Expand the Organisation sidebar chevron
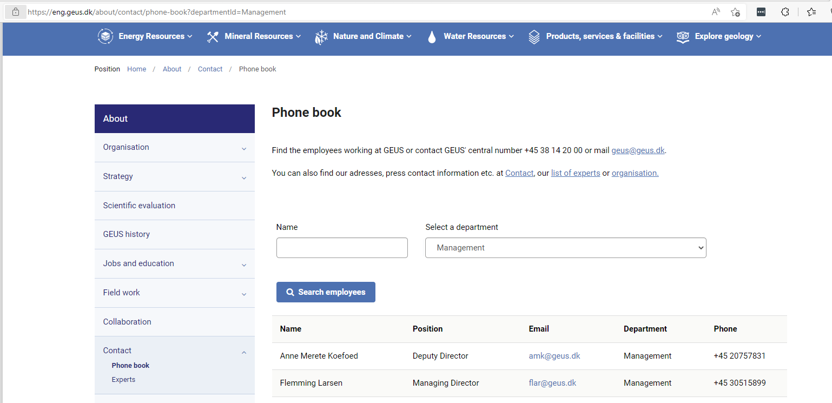832x403 pixels. tap(244, 148)
